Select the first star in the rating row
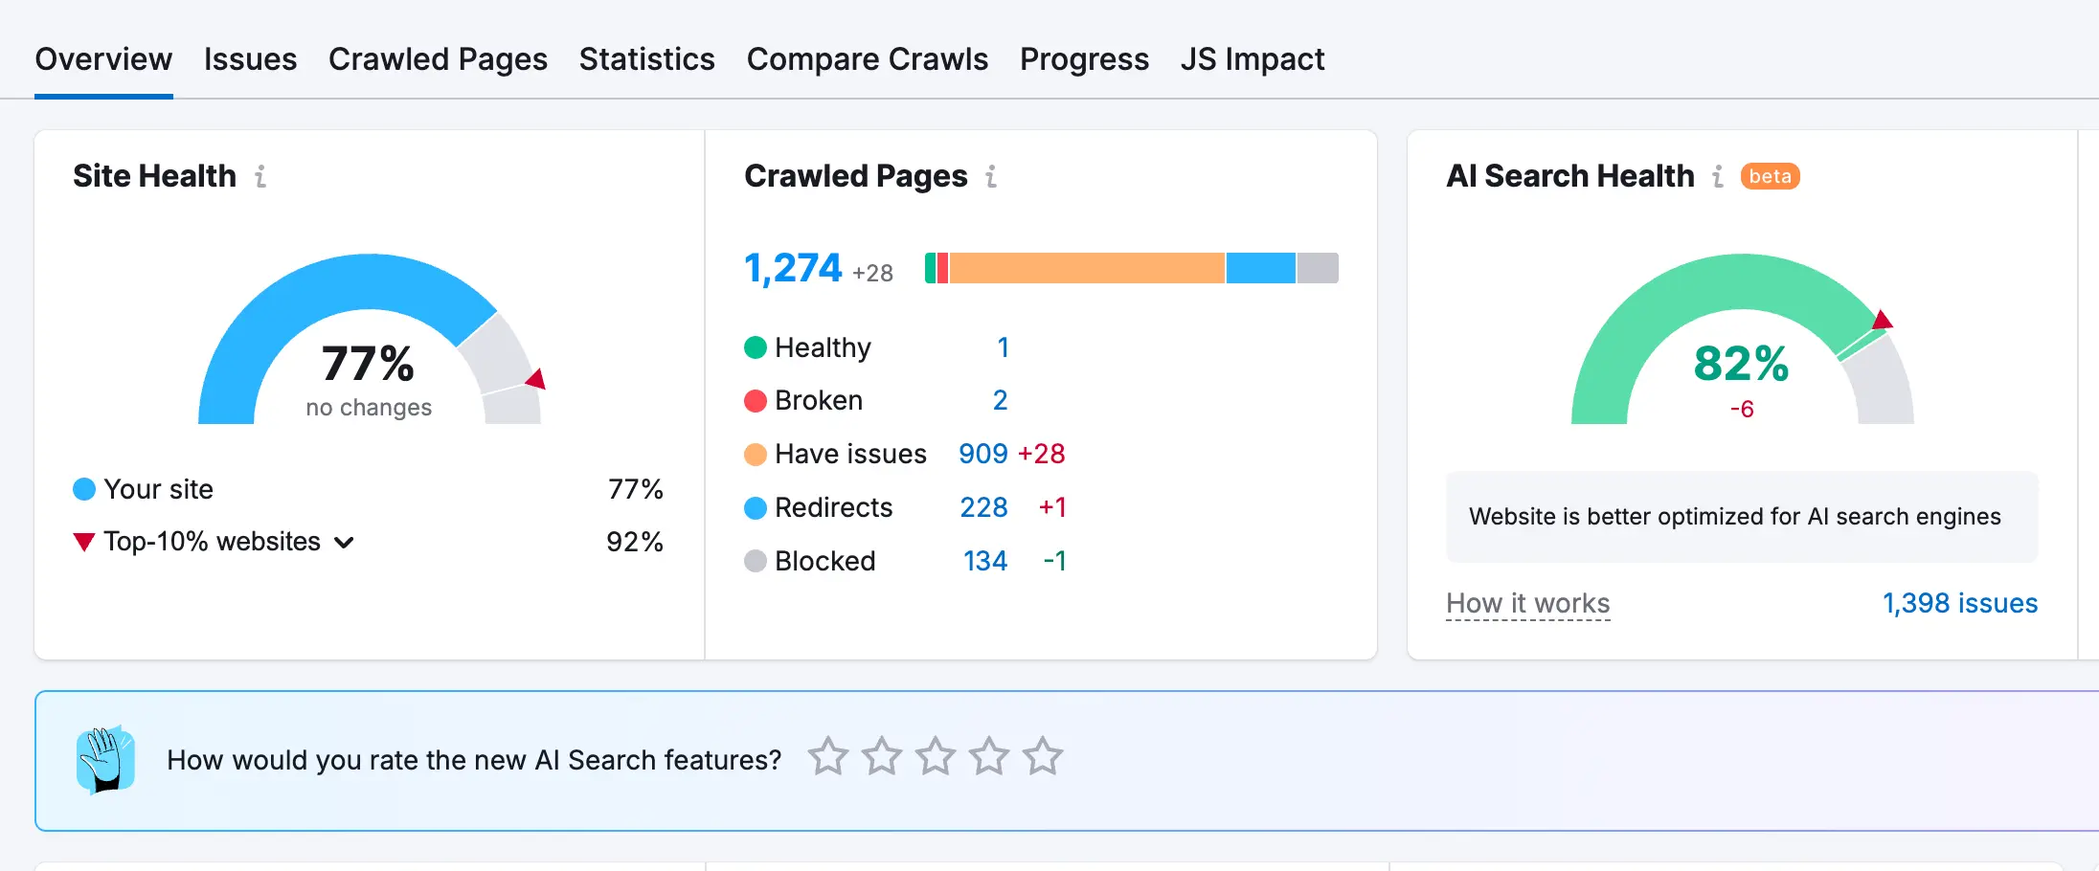2099x871 pixels. (829, 756)
